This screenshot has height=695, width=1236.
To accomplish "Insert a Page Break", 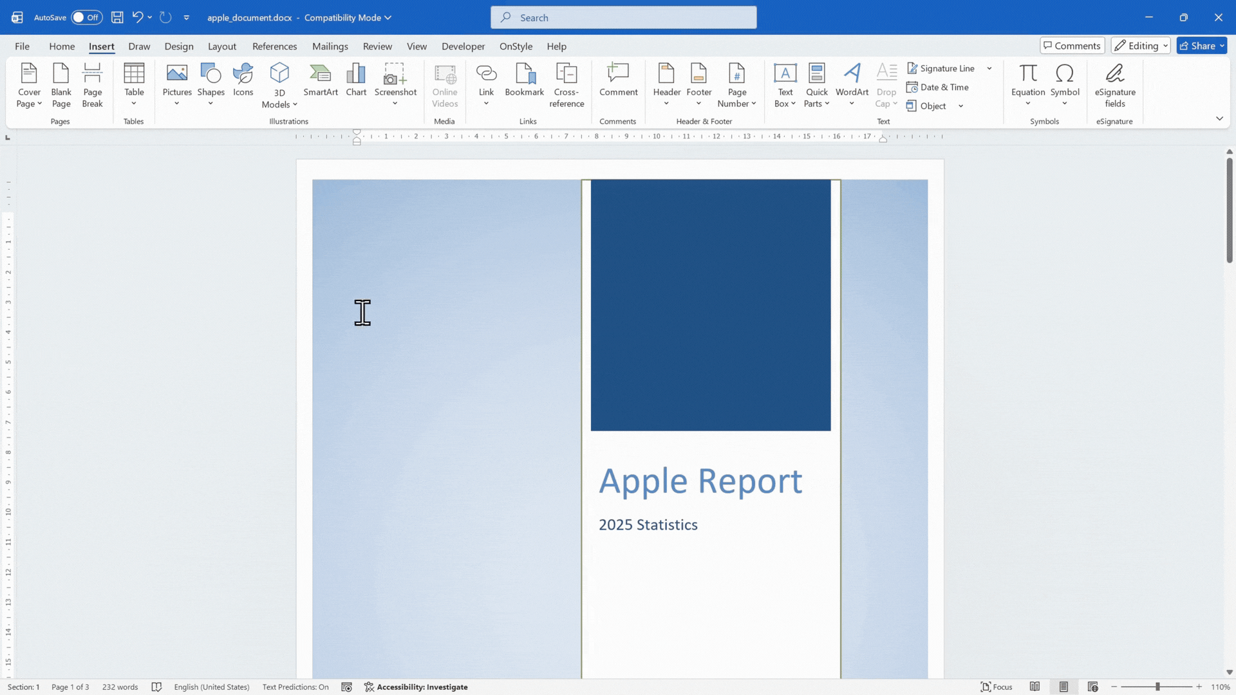I will coord(92,86).
